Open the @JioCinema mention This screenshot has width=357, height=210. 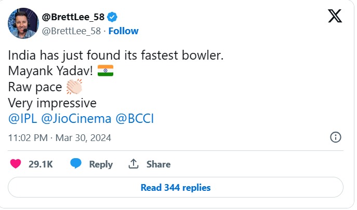[75, 118]
